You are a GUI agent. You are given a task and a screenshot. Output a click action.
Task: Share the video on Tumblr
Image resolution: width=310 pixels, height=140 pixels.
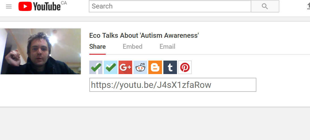[x=170, y=67]
